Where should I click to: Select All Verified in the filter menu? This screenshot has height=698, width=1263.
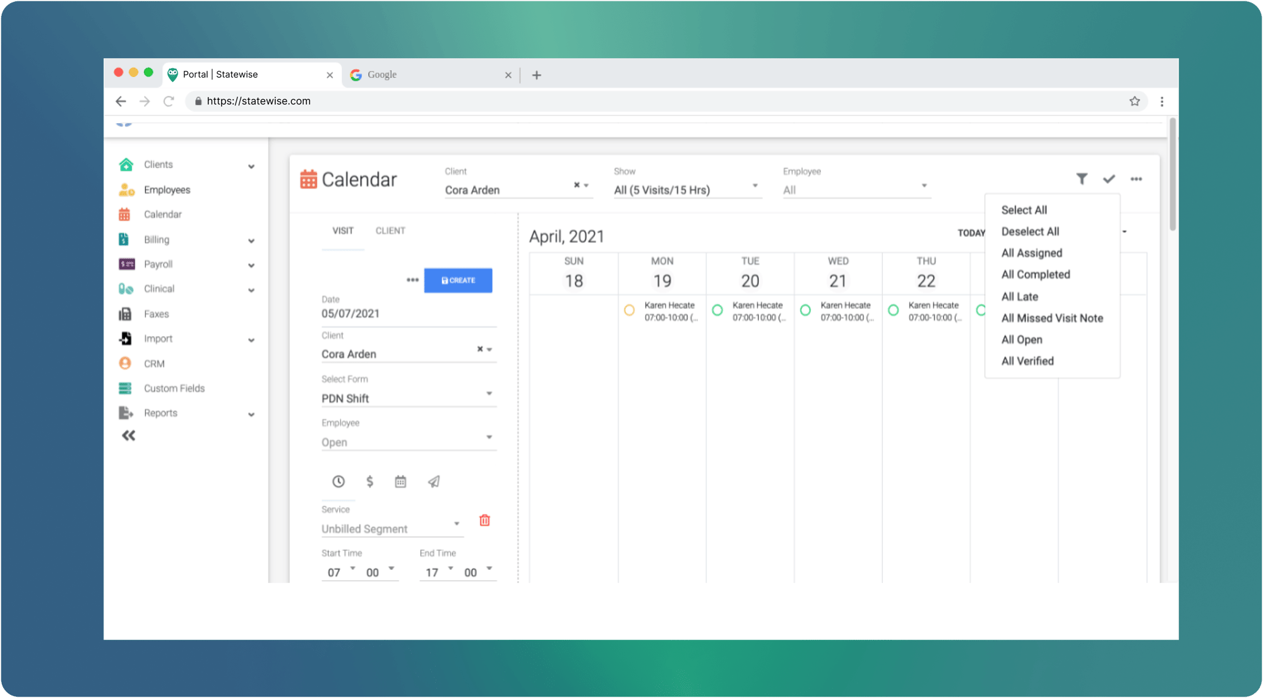(1027, 361)
